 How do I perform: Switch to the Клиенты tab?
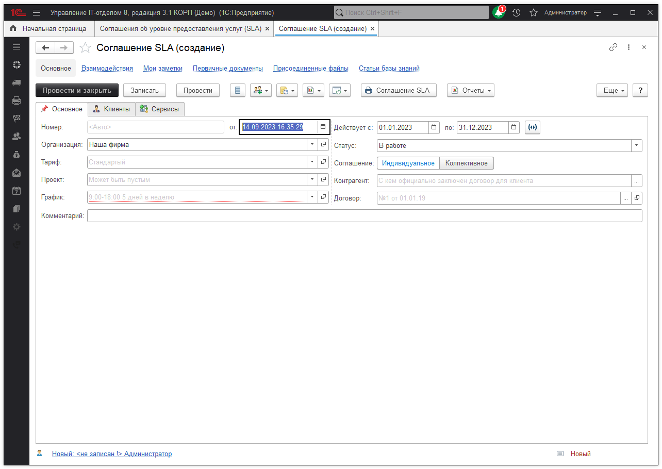click(111, 109)
